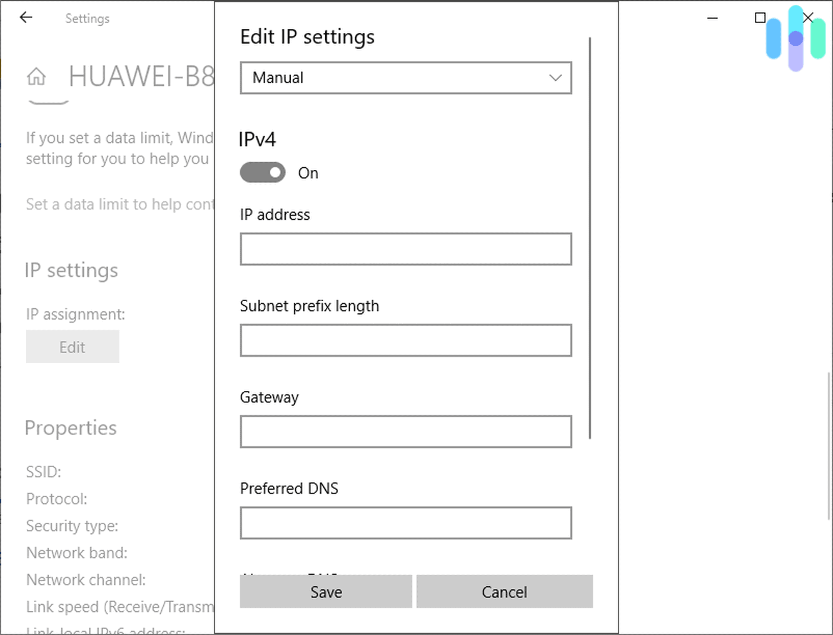Save the edited IP settings
The width and height of the screenshot is (833, 635).
[325, 592]
